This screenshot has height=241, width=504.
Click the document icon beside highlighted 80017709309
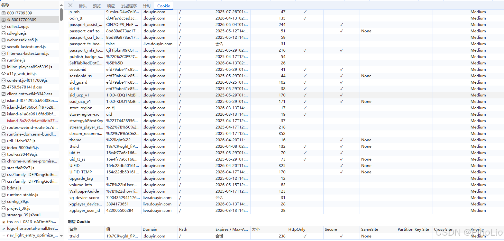tap(4, 20)
